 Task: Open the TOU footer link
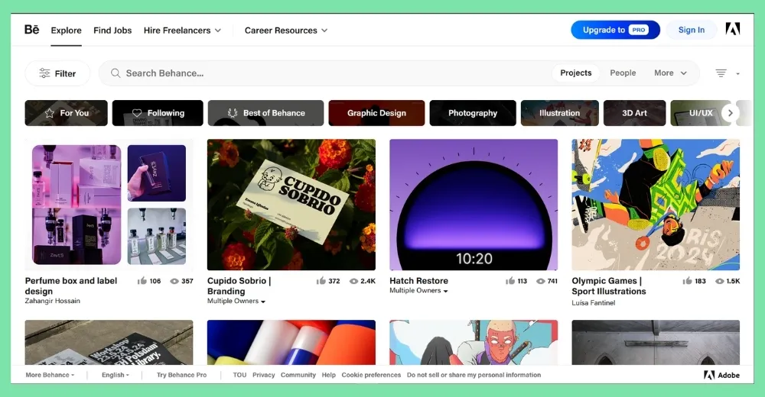[x=239, y=375]
